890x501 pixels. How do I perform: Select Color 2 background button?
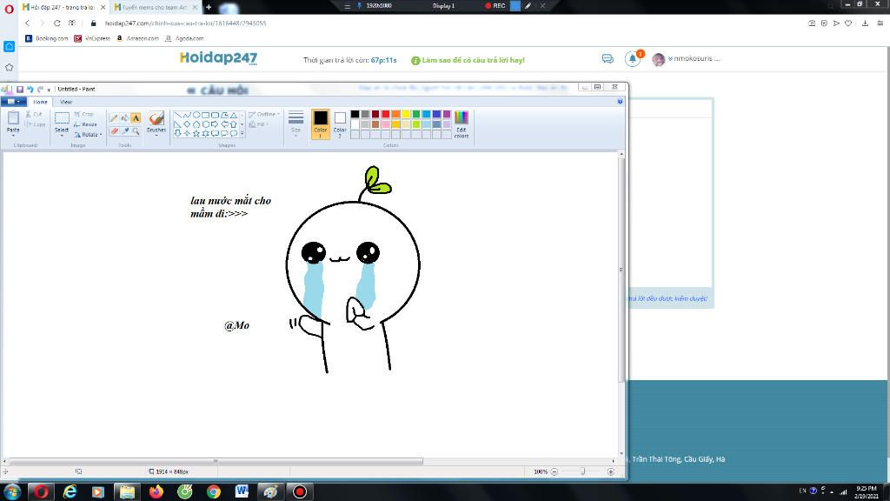pyautogui.click(x=340, y=124)
